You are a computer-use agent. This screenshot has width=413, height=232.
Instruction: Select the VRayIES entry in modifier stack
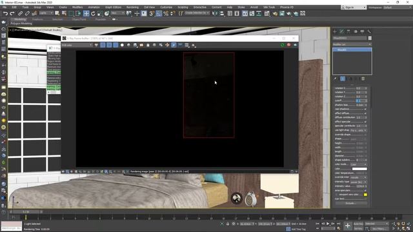click(352, 50)
